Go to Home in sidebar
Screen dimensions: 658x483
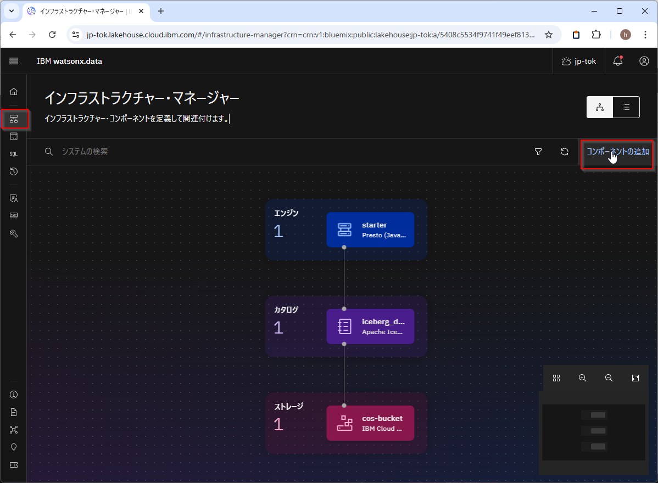click(14, 92)
